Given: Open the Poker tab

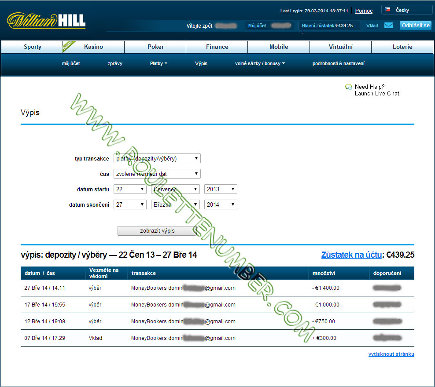Looking at the screenshot, I should pyautogui.click(x=155, y=47).
